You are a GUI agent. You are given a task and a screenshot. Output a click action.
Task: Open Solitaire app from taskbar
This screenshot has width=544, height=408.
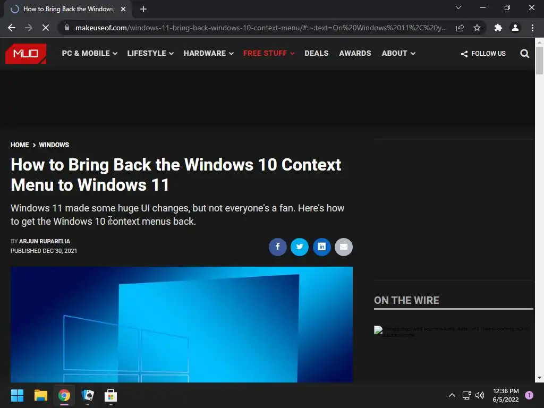point(88,395)
